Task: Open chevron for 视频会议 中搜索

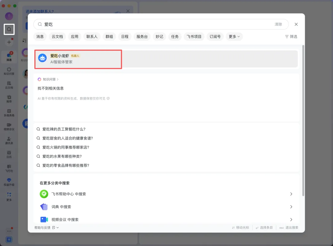Action: [291, 219]
